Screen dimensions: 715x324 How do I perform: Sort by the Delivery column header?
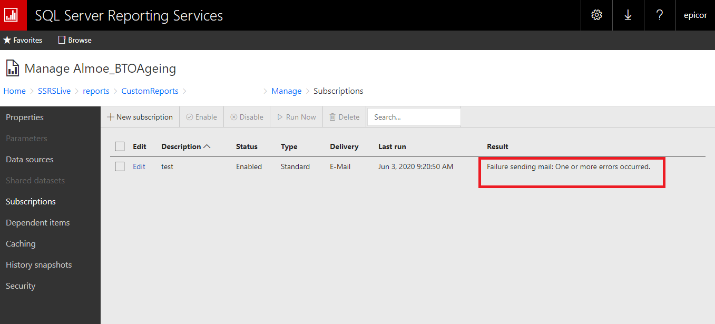pos(344,146)
